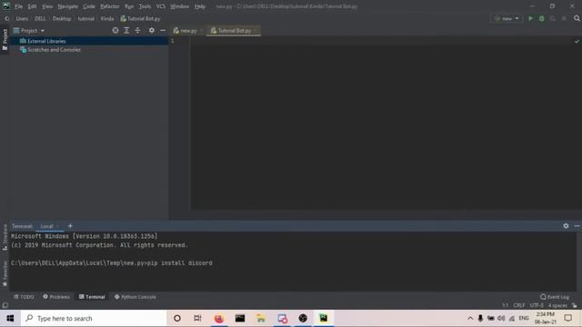Viewport: 582px width, 327px height.
Task: Open the Edit menu
Action: coord(33,6)
